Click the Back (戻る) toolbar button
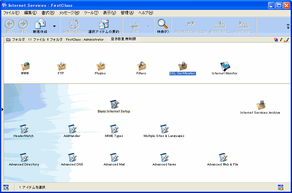This screenshot has height=193, width=292. 10,26
